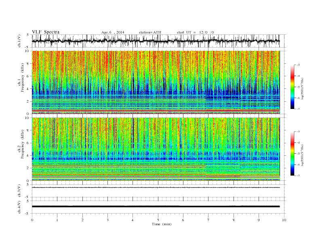Click tick label "9" on the Time axis
Screen dimensions: 320x247
point(259,220)
